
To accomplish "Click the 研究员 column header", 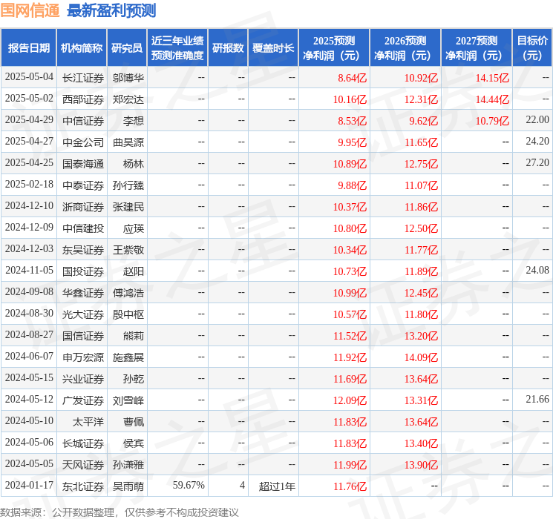I will (x=127, y=48).
